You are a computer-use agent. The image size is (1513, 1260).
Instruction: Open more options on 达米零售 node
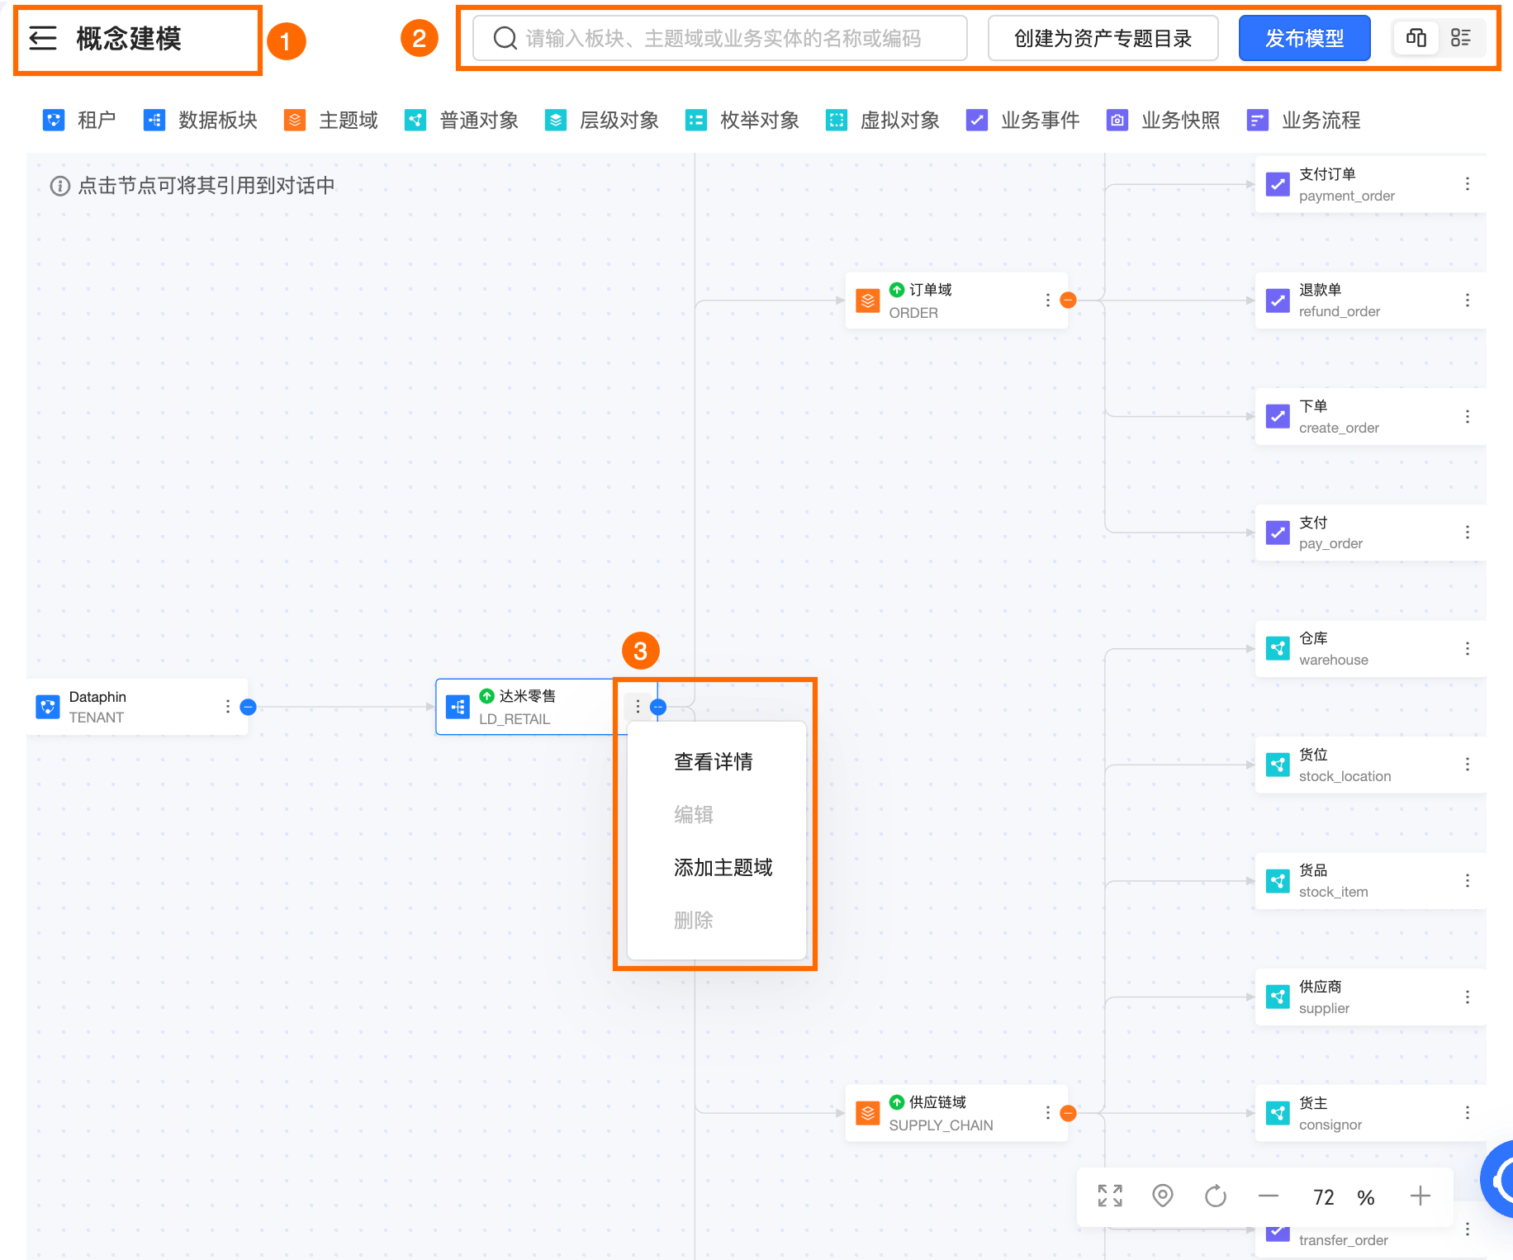638,707
